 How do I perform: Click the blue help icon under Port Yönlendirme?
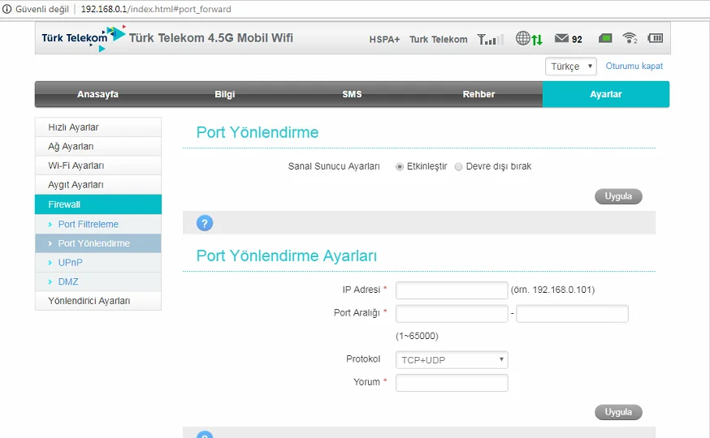pyautogui.click(x=205, y=223)
